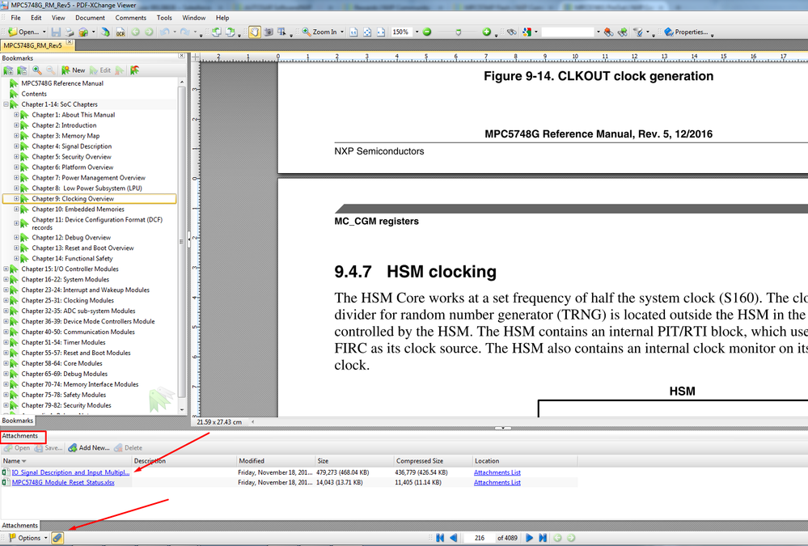This screenshot has height=546, width=808.
Task: Click the Select Text tool icon
Action: (x=282, y=32)
